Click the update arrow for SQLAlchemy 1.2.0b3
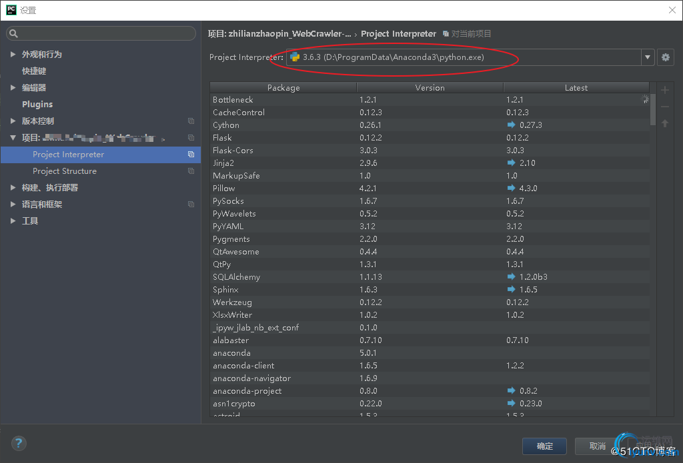This screenshot has width=683, height=463. coord(512,276)
